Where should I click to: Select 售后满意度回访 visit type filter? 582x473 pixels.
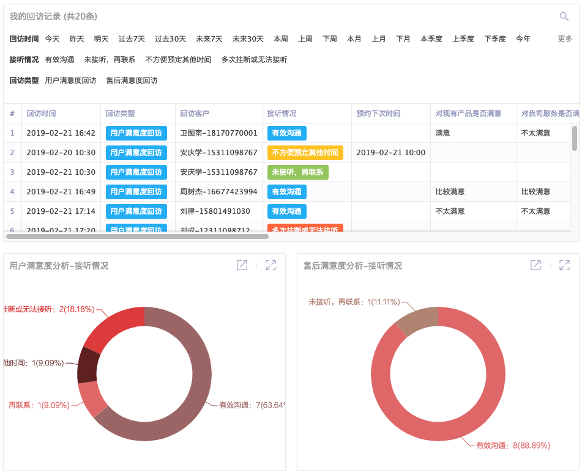point(132,80)
